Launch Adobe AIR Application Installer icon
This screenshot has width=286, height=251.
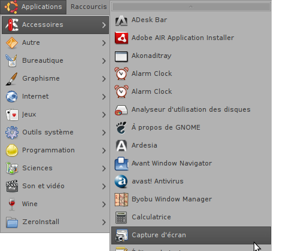pos(121,38)
